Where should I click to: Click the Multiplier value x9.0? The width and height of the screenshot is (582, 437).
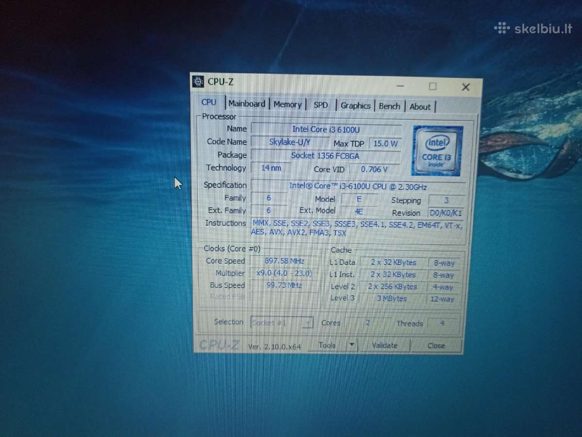(284, 273)
